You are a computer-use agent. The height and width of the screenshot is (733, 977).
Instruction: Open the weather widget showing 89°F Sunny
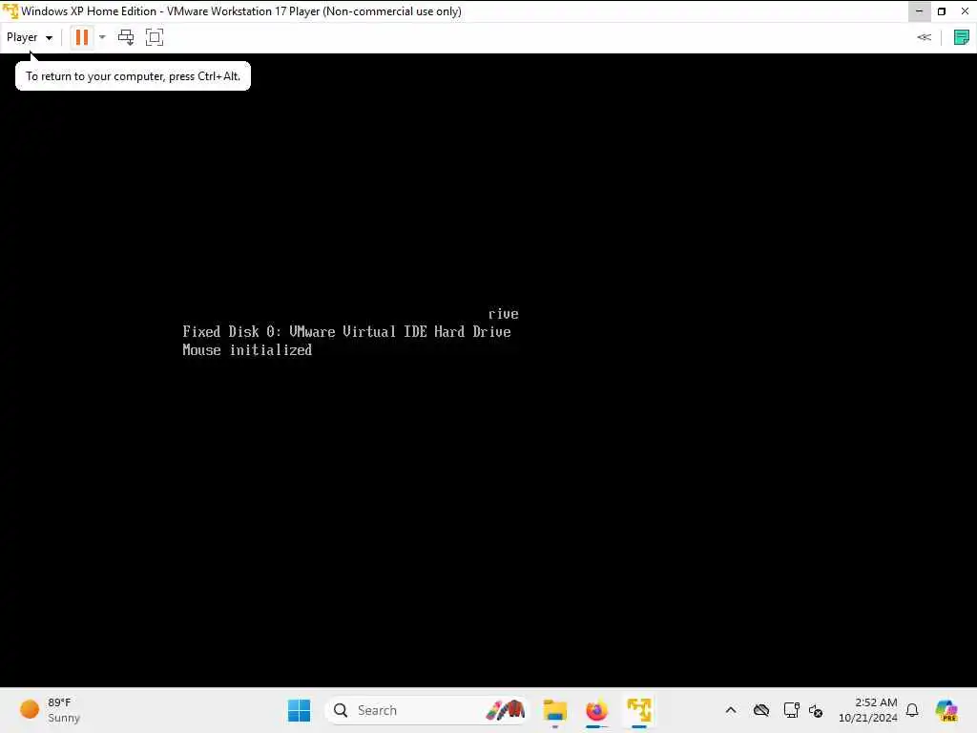[52, 710]
